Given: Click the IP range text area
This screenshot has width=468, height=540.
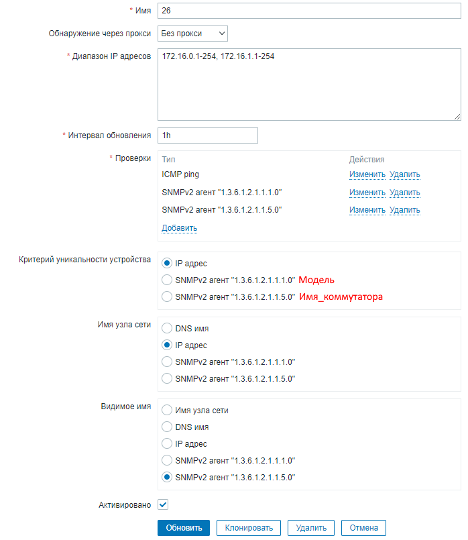Looking at the screenshot, I should [308, 84].
